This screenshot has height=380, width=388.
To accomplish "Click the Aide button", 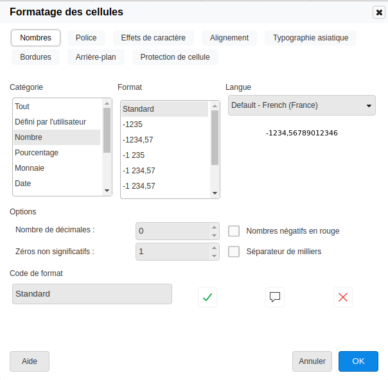I will pos(30,361).
